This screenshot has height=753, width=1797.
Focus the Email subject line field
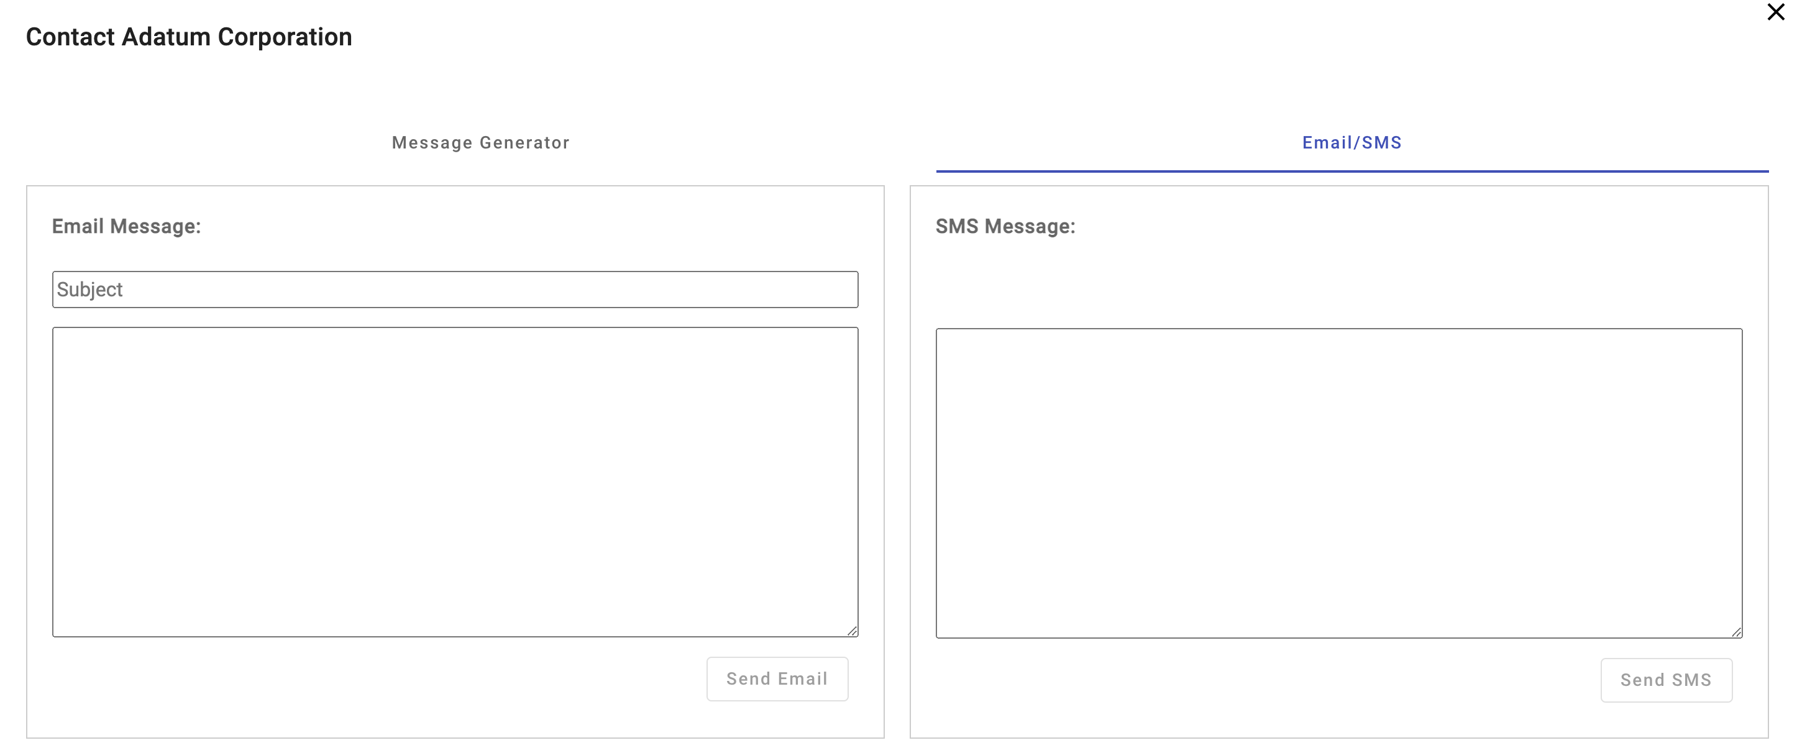click(455, 289)
